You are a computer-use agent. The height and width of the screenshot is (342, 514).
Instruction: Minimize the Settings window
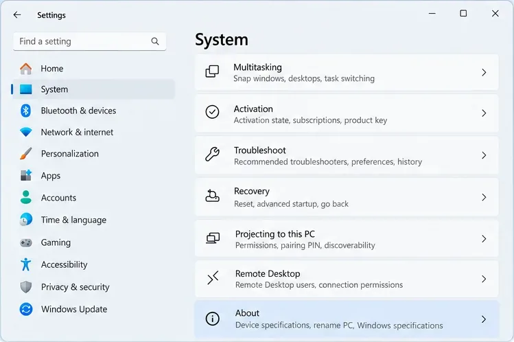(432, 14)
